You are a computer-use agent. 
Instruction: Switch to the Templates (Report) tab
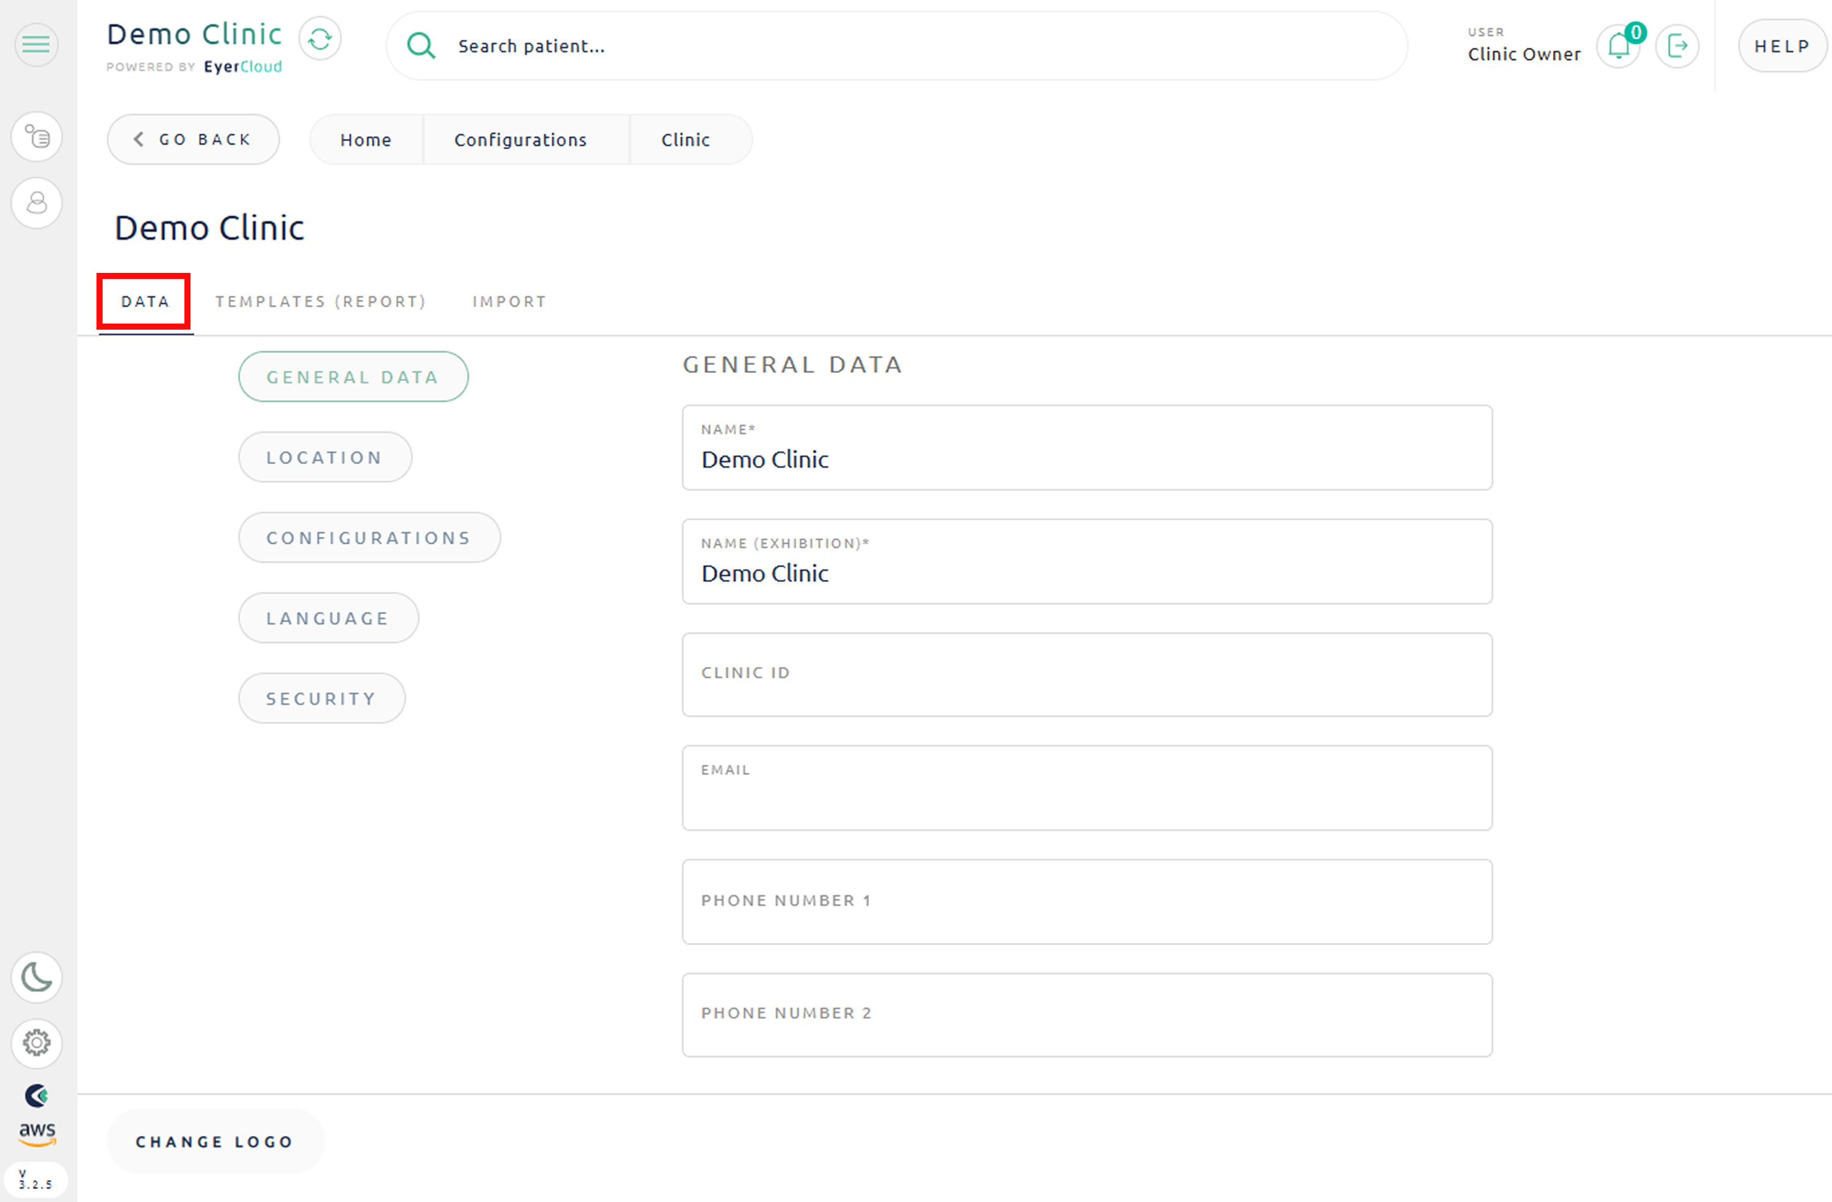click(320, 302)
